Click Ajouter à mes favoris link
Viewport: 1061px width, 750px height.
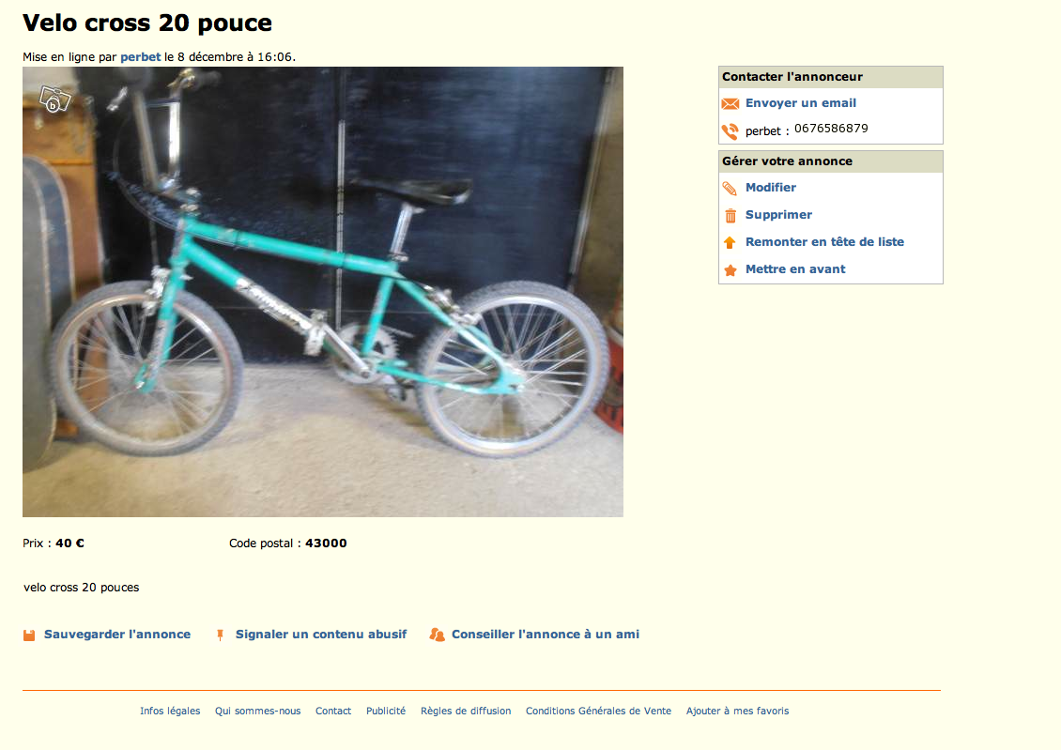click(738, 711)
